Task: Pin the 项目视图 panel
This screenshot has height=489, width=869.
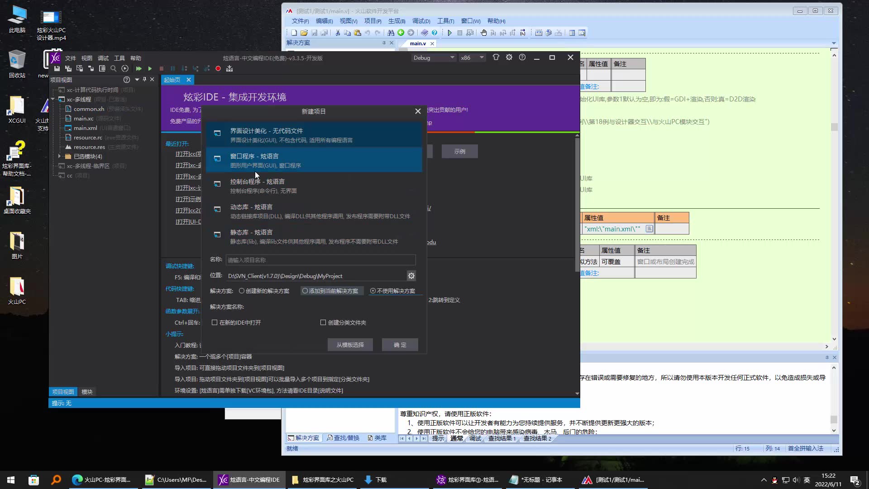Action: point(144,79)
